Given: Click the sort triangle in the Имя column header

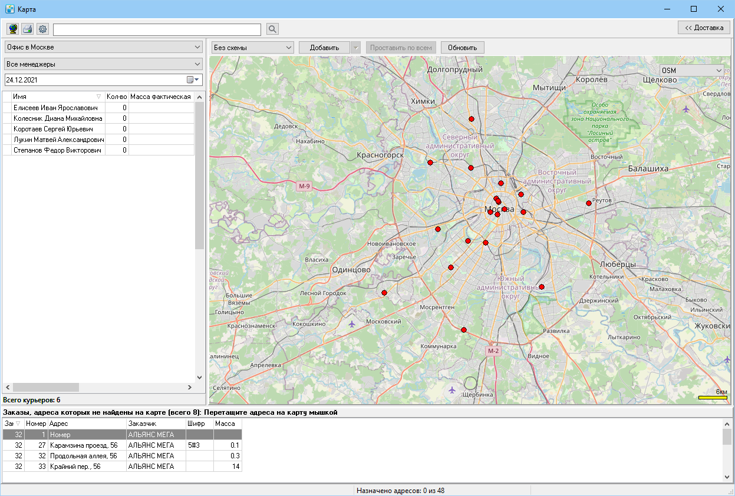Looking at the screenshot, I should 99,97.
